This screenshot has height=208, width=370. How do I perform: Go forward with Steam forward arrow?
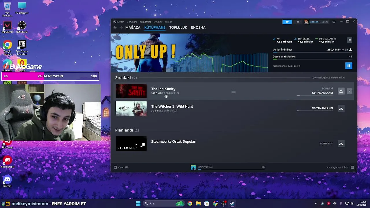pyautogui.click(x=121, y=27)
